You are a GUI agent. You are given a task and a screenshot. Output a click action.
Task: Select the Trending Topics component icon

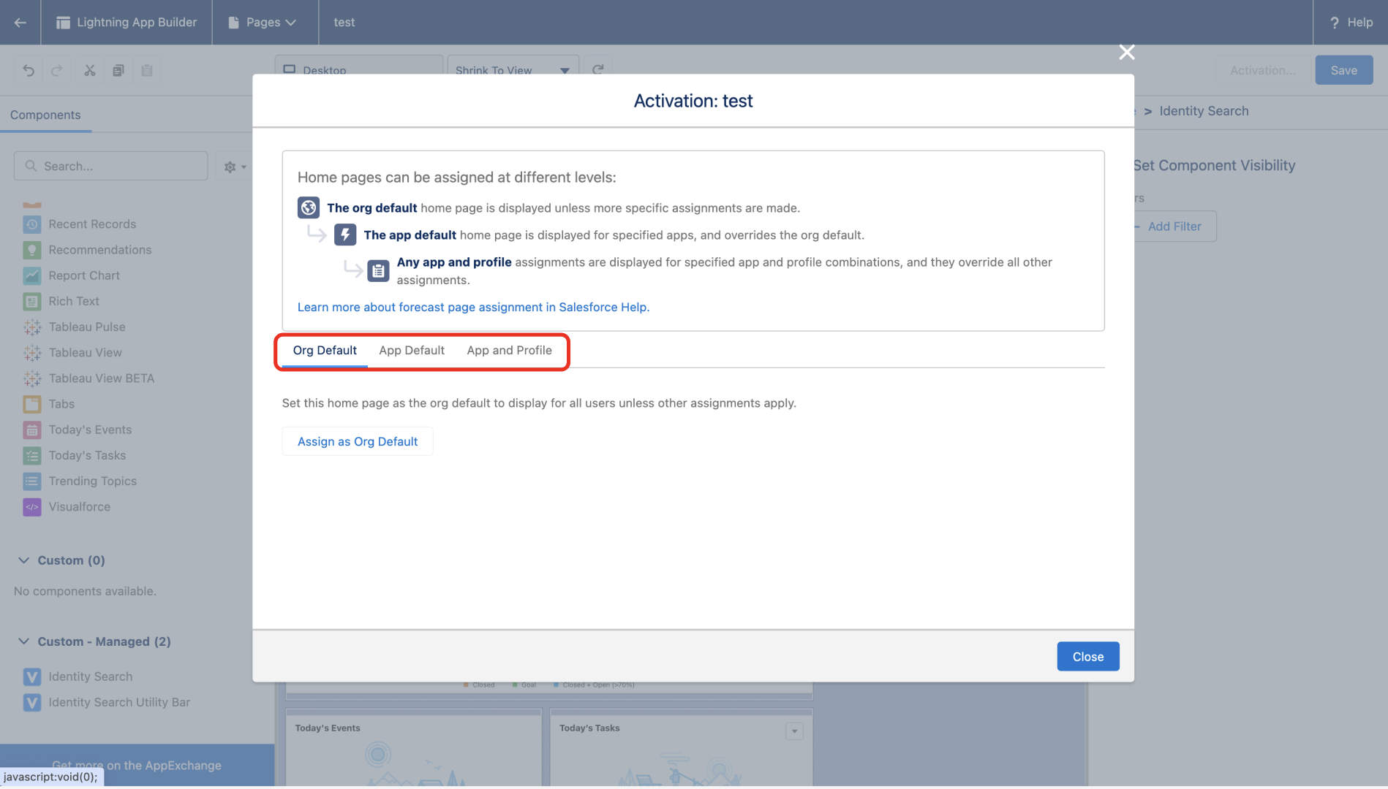[x=32, y=481]
